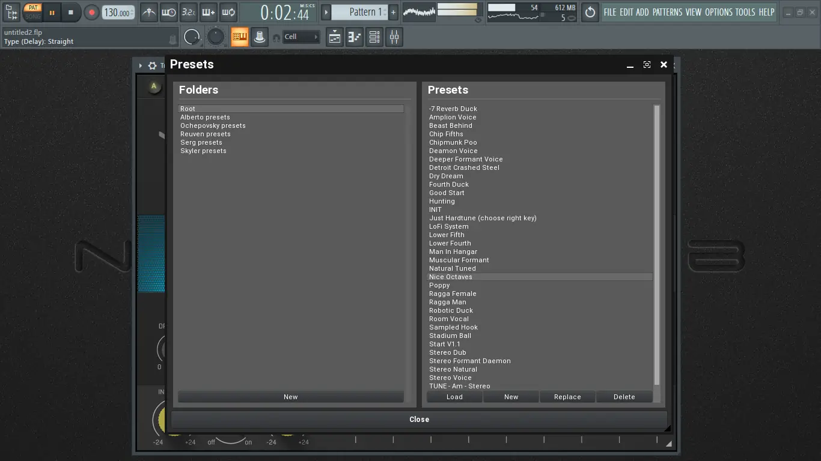The image size is (821, 461).
Task: Adjust the main volume knob
Action: tap(192, 37)
